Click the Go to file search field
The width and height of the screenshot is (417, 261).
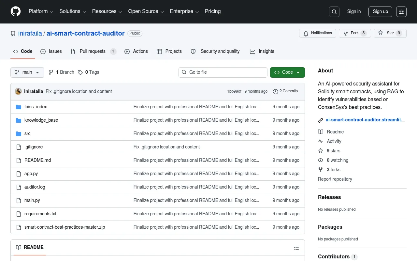pyautogui.click(x=223, y=72)
